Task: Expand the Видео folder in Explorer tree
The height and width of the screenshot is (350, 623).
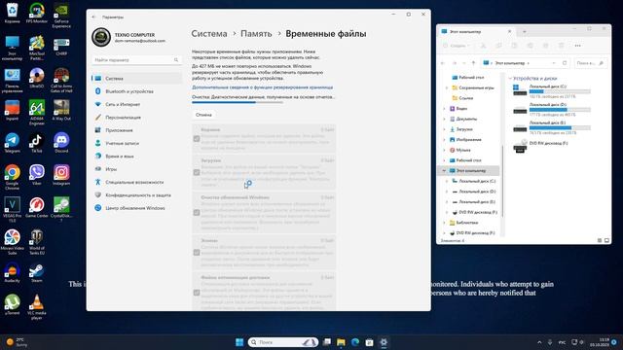Action: [x=444, y=108]
